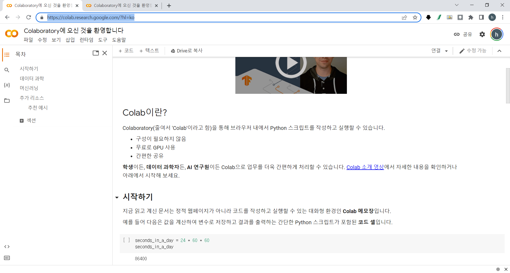This screenshot has height=273, width=510.
Task: Open the 도구 menu
Action: 103,40
